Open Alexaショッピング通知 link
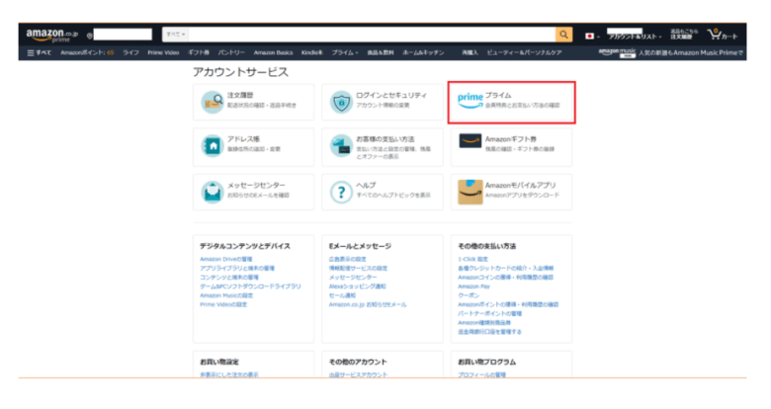Viewport: 771px width, 409px height. pos(357,286)
